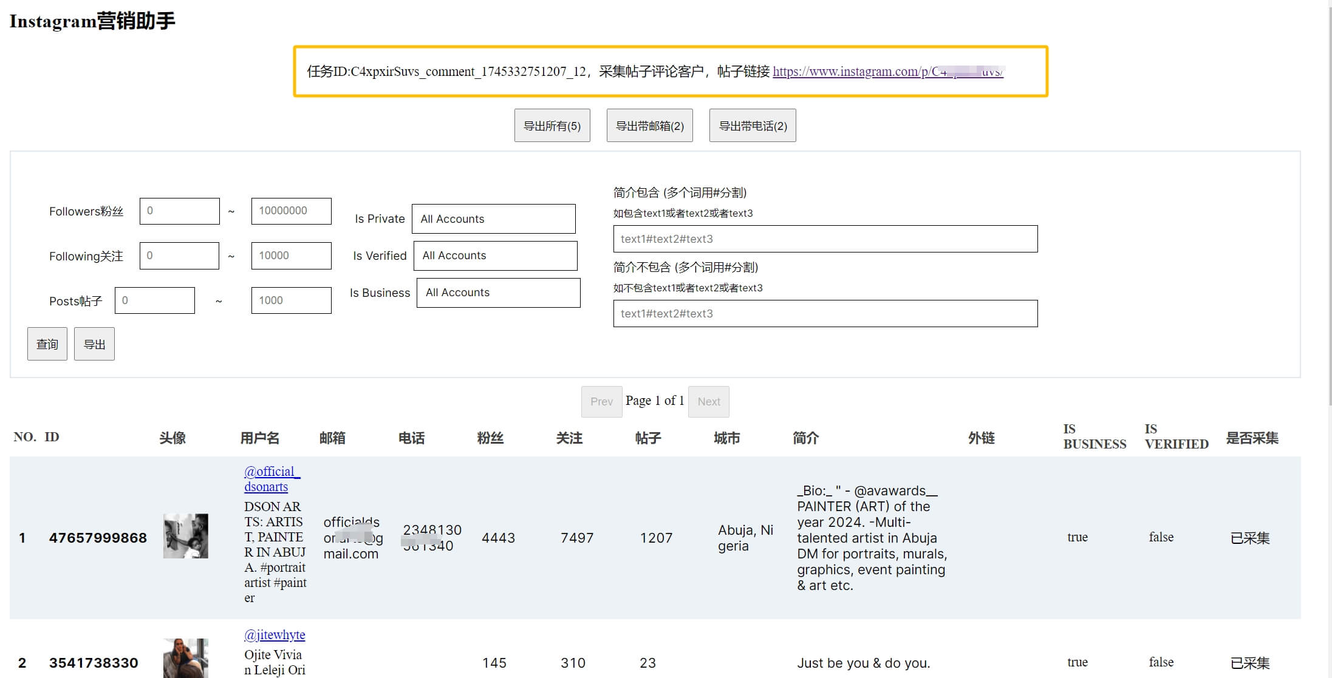Click the DSON ARTS display name text
The height and width of the screenshot is (678, 1332).
tap(275, 552)
